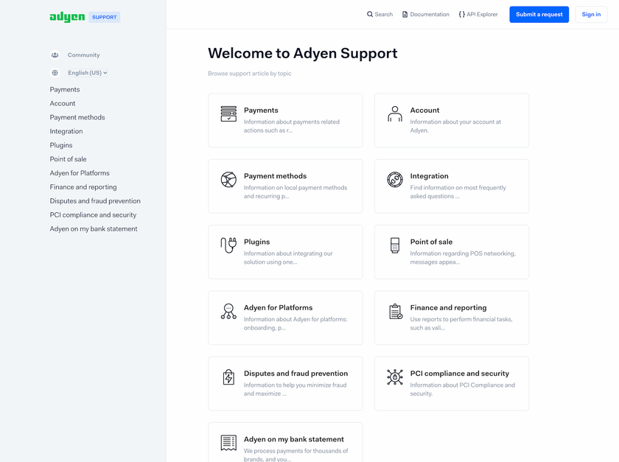Viewport: 619px width, 462px height.
Task: Click the Point of sale terminal icon
Action: click(x=395, y=245)
